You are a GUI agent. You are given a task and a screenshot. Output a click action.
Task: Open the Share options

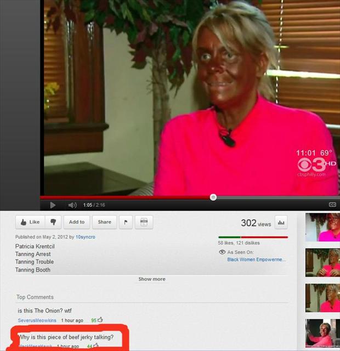click(104, 222)
